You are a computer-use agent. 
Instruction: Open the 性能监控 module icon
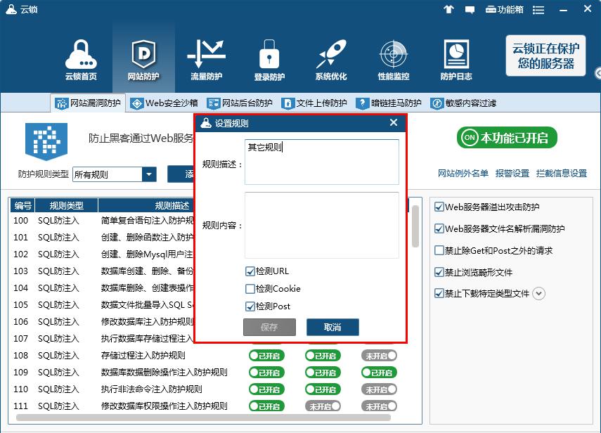point(392,56)
